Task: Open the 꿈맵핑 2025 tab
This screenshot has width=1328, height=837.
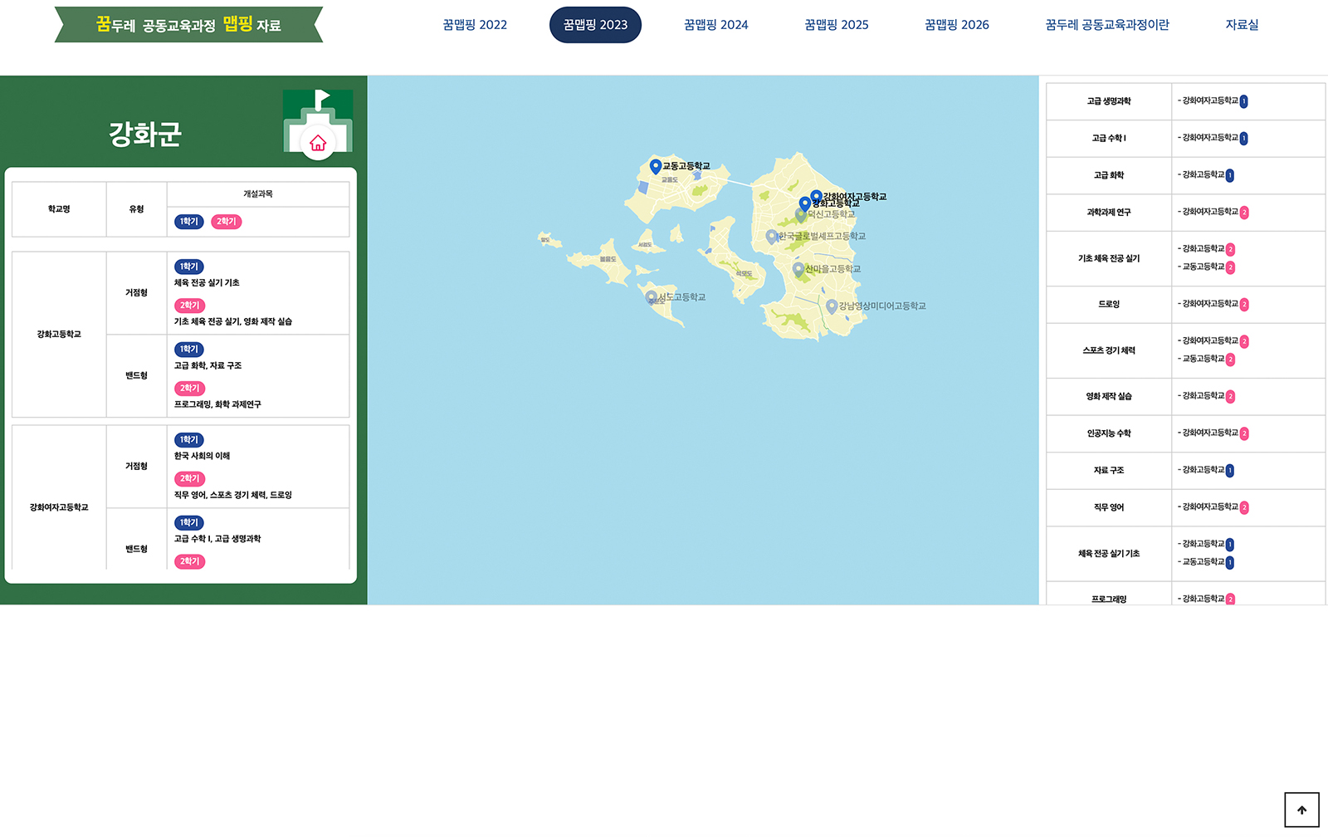Action: pyautogui.click(x=837, y=25)
